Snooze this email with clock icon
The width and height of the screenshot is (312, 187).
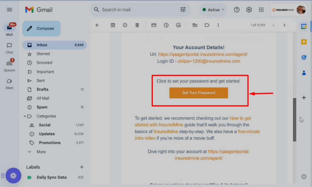pyautogui.click(x=166, y=25)
